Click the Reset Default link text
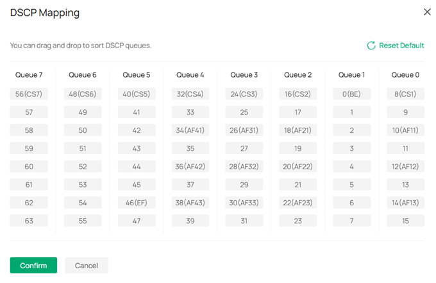 (401, 46)
